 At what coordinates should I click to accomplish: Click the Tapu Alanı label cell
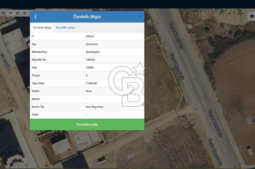coord(57,83)
